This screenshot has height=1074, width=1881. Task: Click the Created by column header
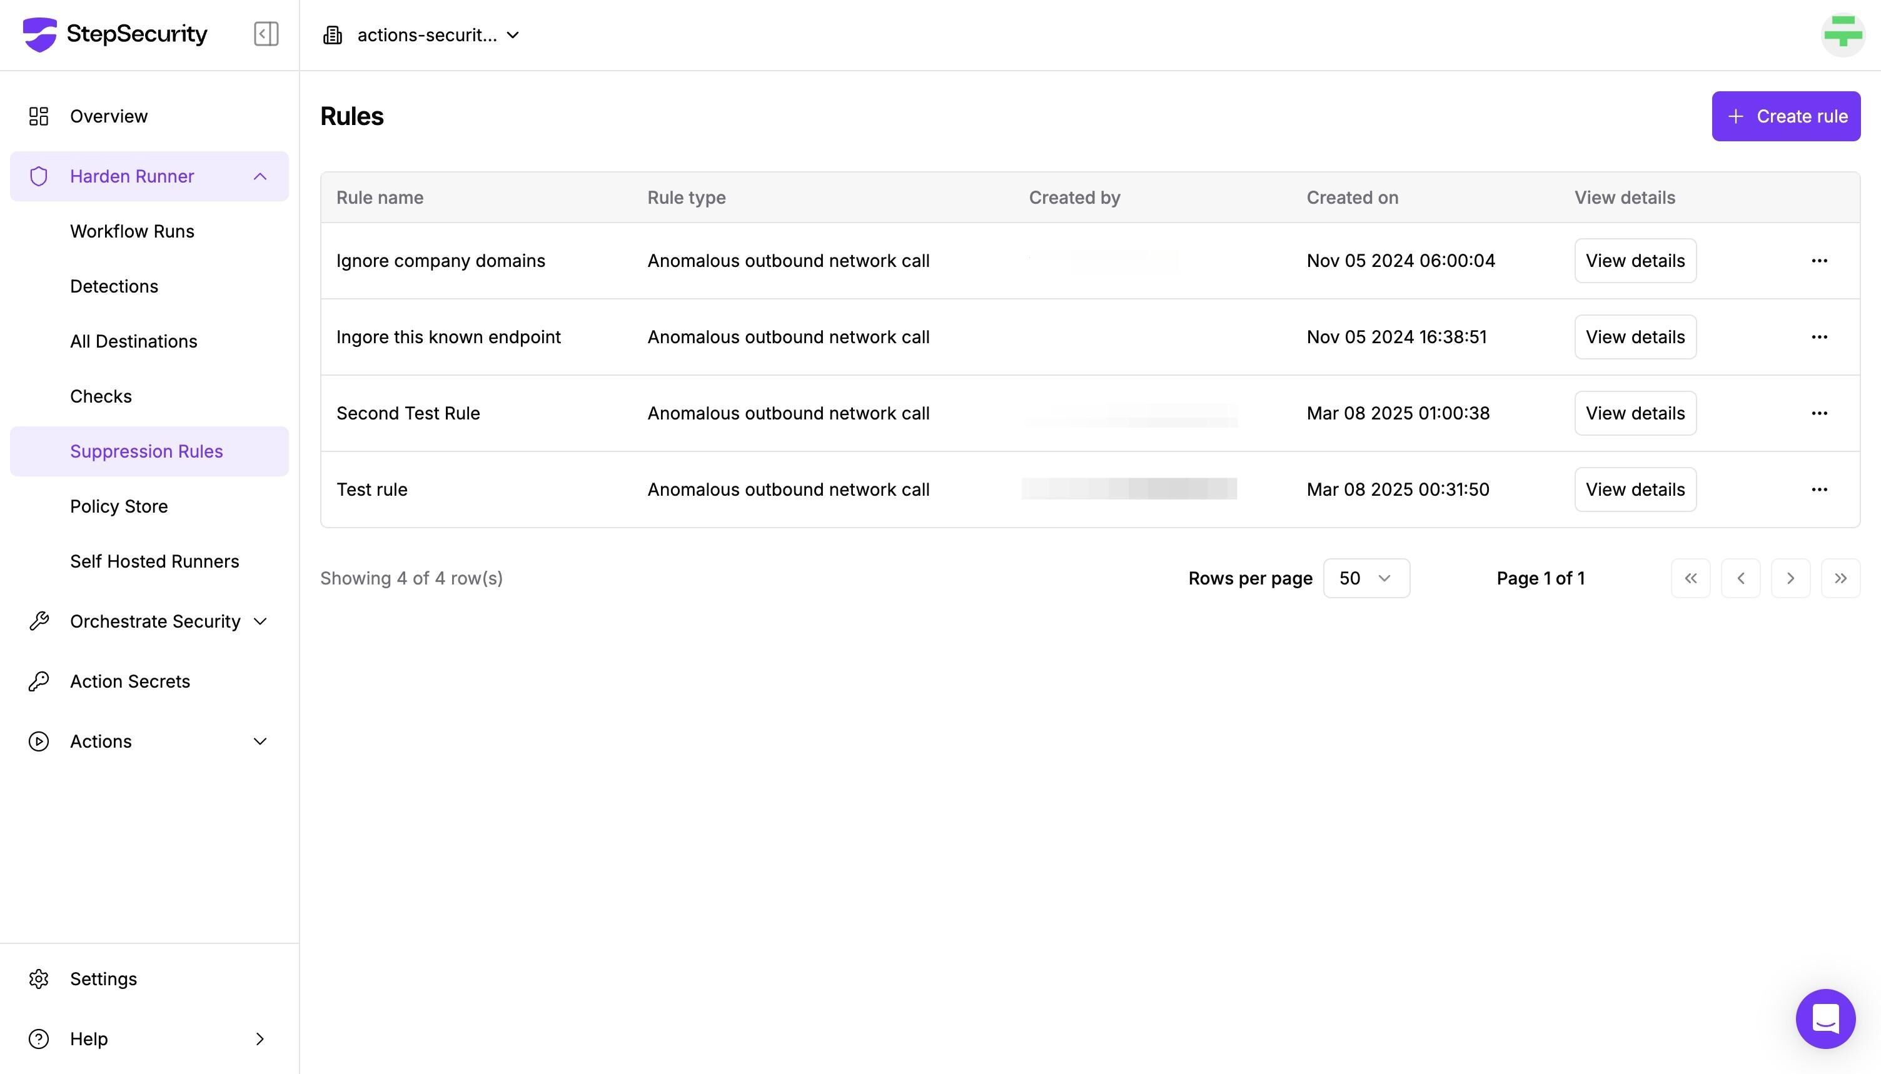[1075, 198]
